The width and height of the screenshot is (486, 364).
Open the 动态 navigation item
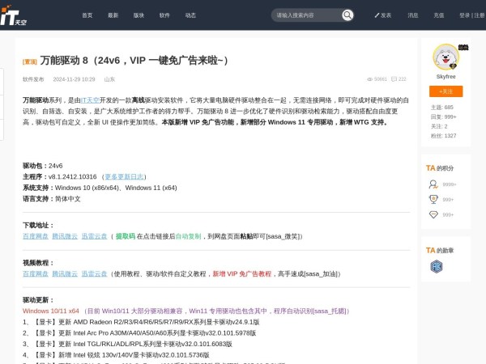pos(190,15)
